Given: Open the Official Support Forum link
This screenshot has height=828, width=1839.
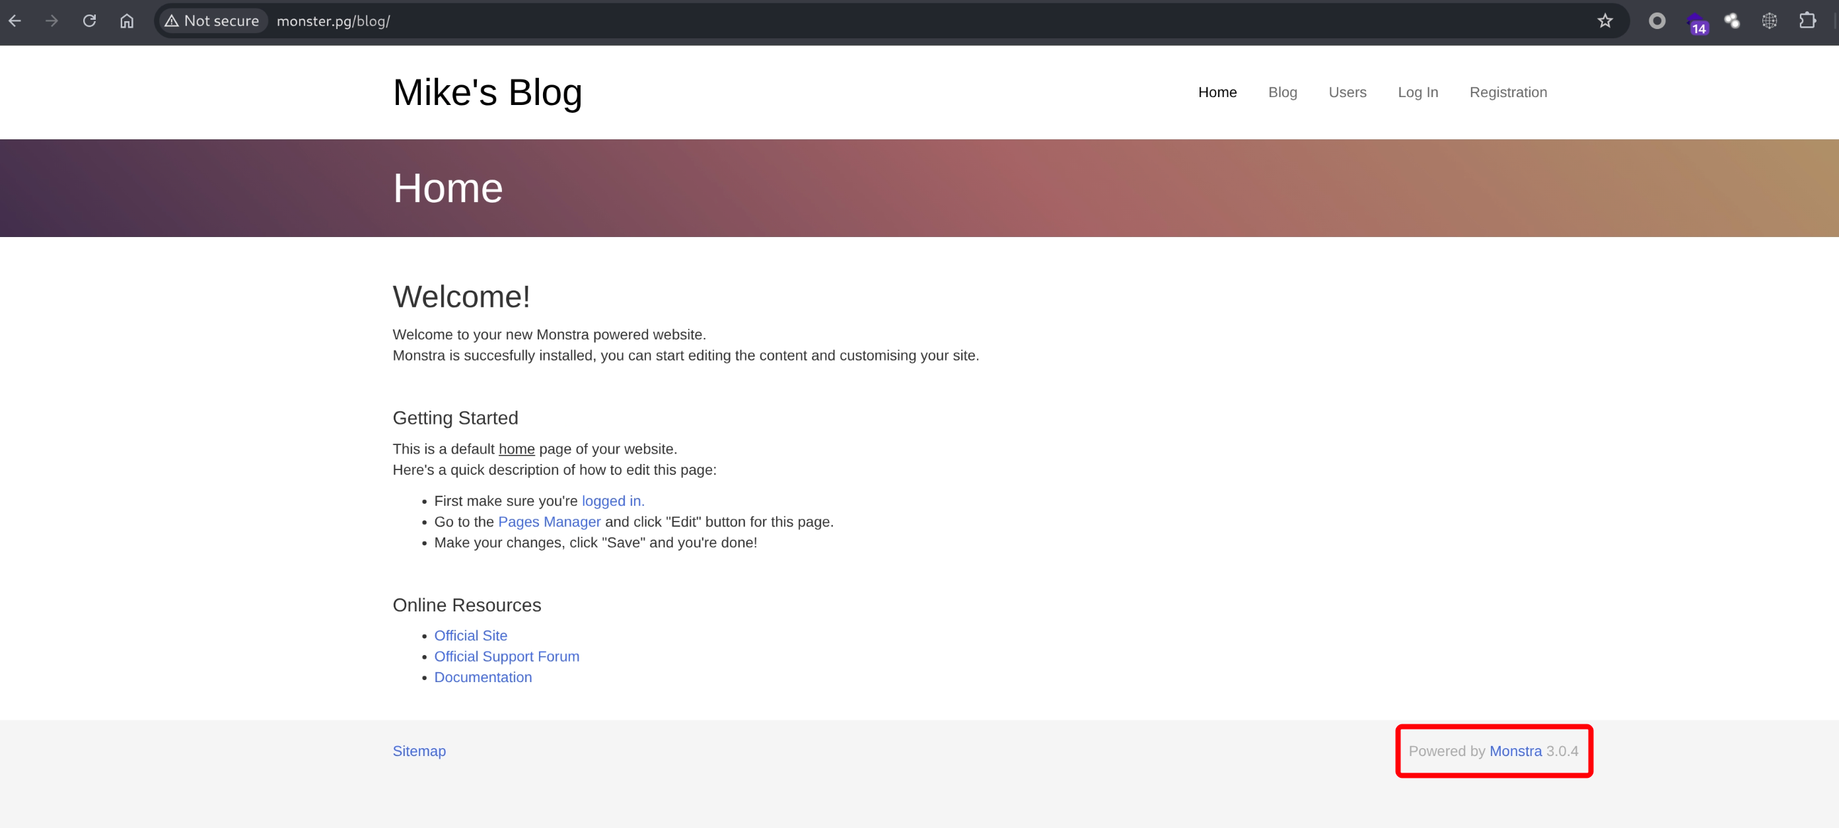Looking at the screenshot, I should [506, 656].
